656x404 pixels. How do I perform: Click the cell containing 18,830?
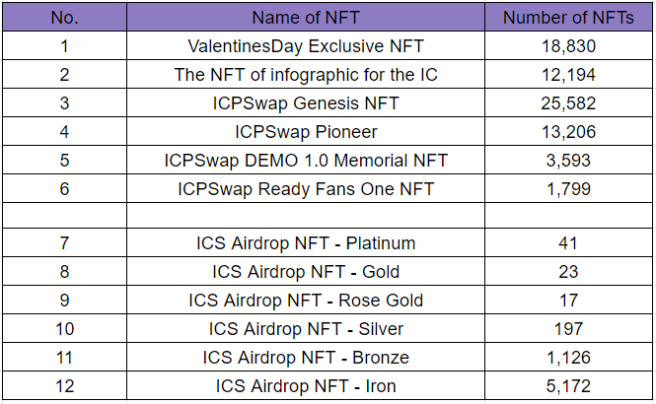[x=568, y=45]
